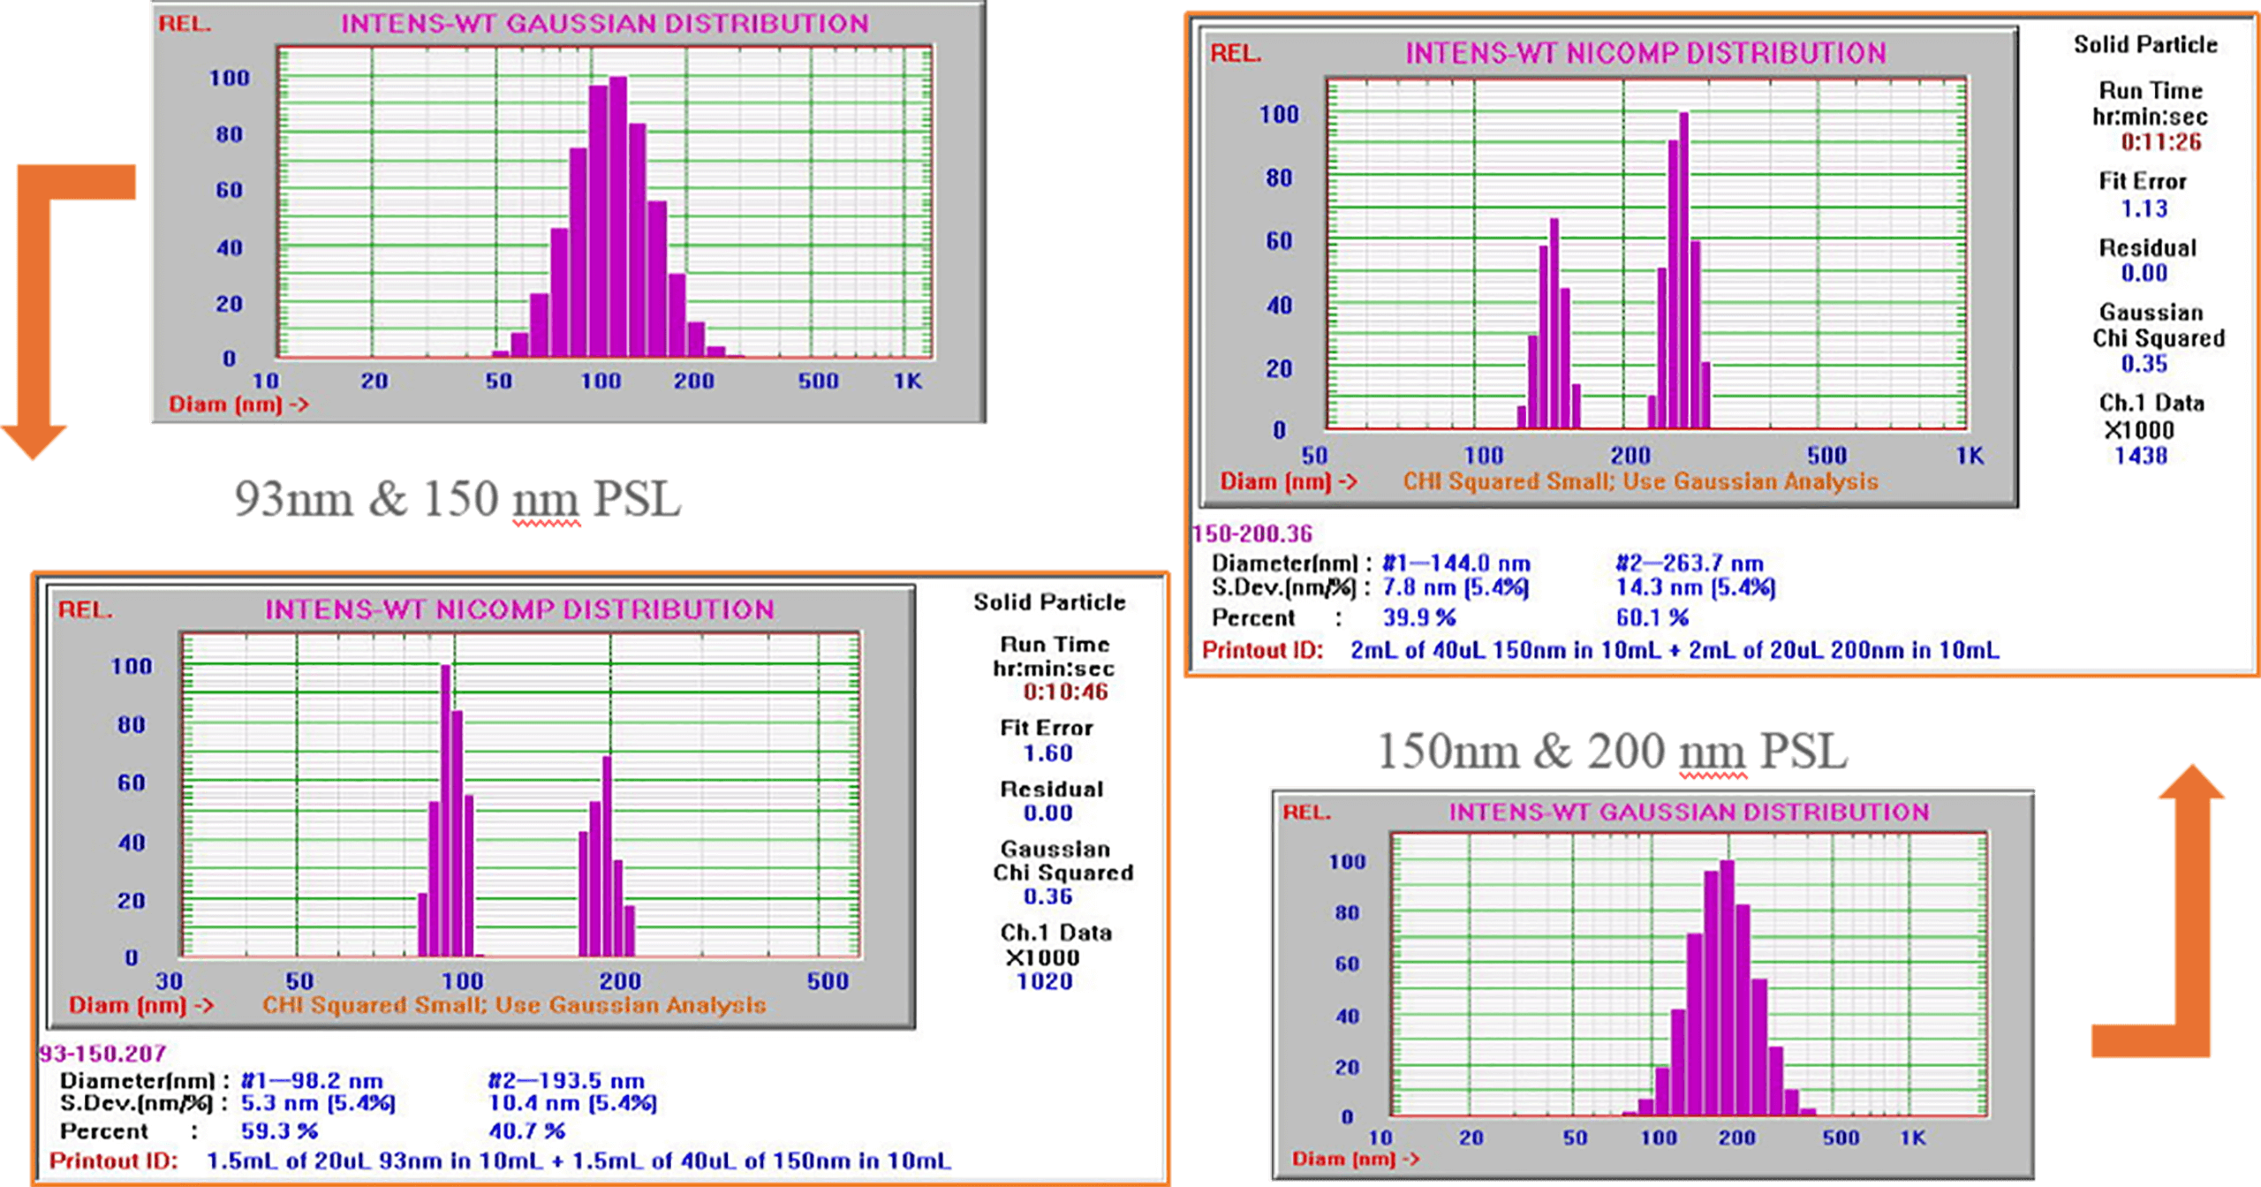
Task: Click the file label '150-200.36'
Action: pyautogui.click(x=1252, y=534)
